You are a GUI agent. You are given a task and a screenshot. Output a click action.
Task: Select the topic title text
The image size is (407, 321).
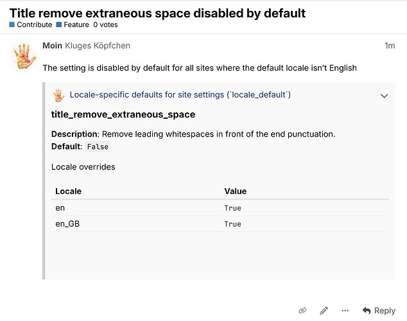(157, 13)
